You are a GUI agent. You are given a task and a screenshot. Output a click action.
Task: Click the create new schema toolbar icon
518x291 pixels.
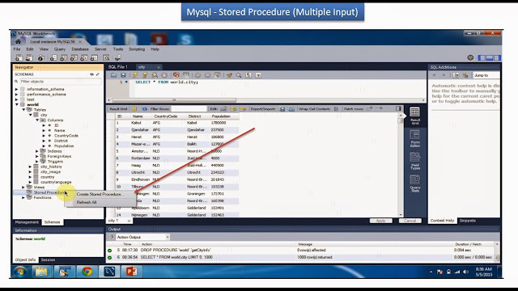click(53, 57)
